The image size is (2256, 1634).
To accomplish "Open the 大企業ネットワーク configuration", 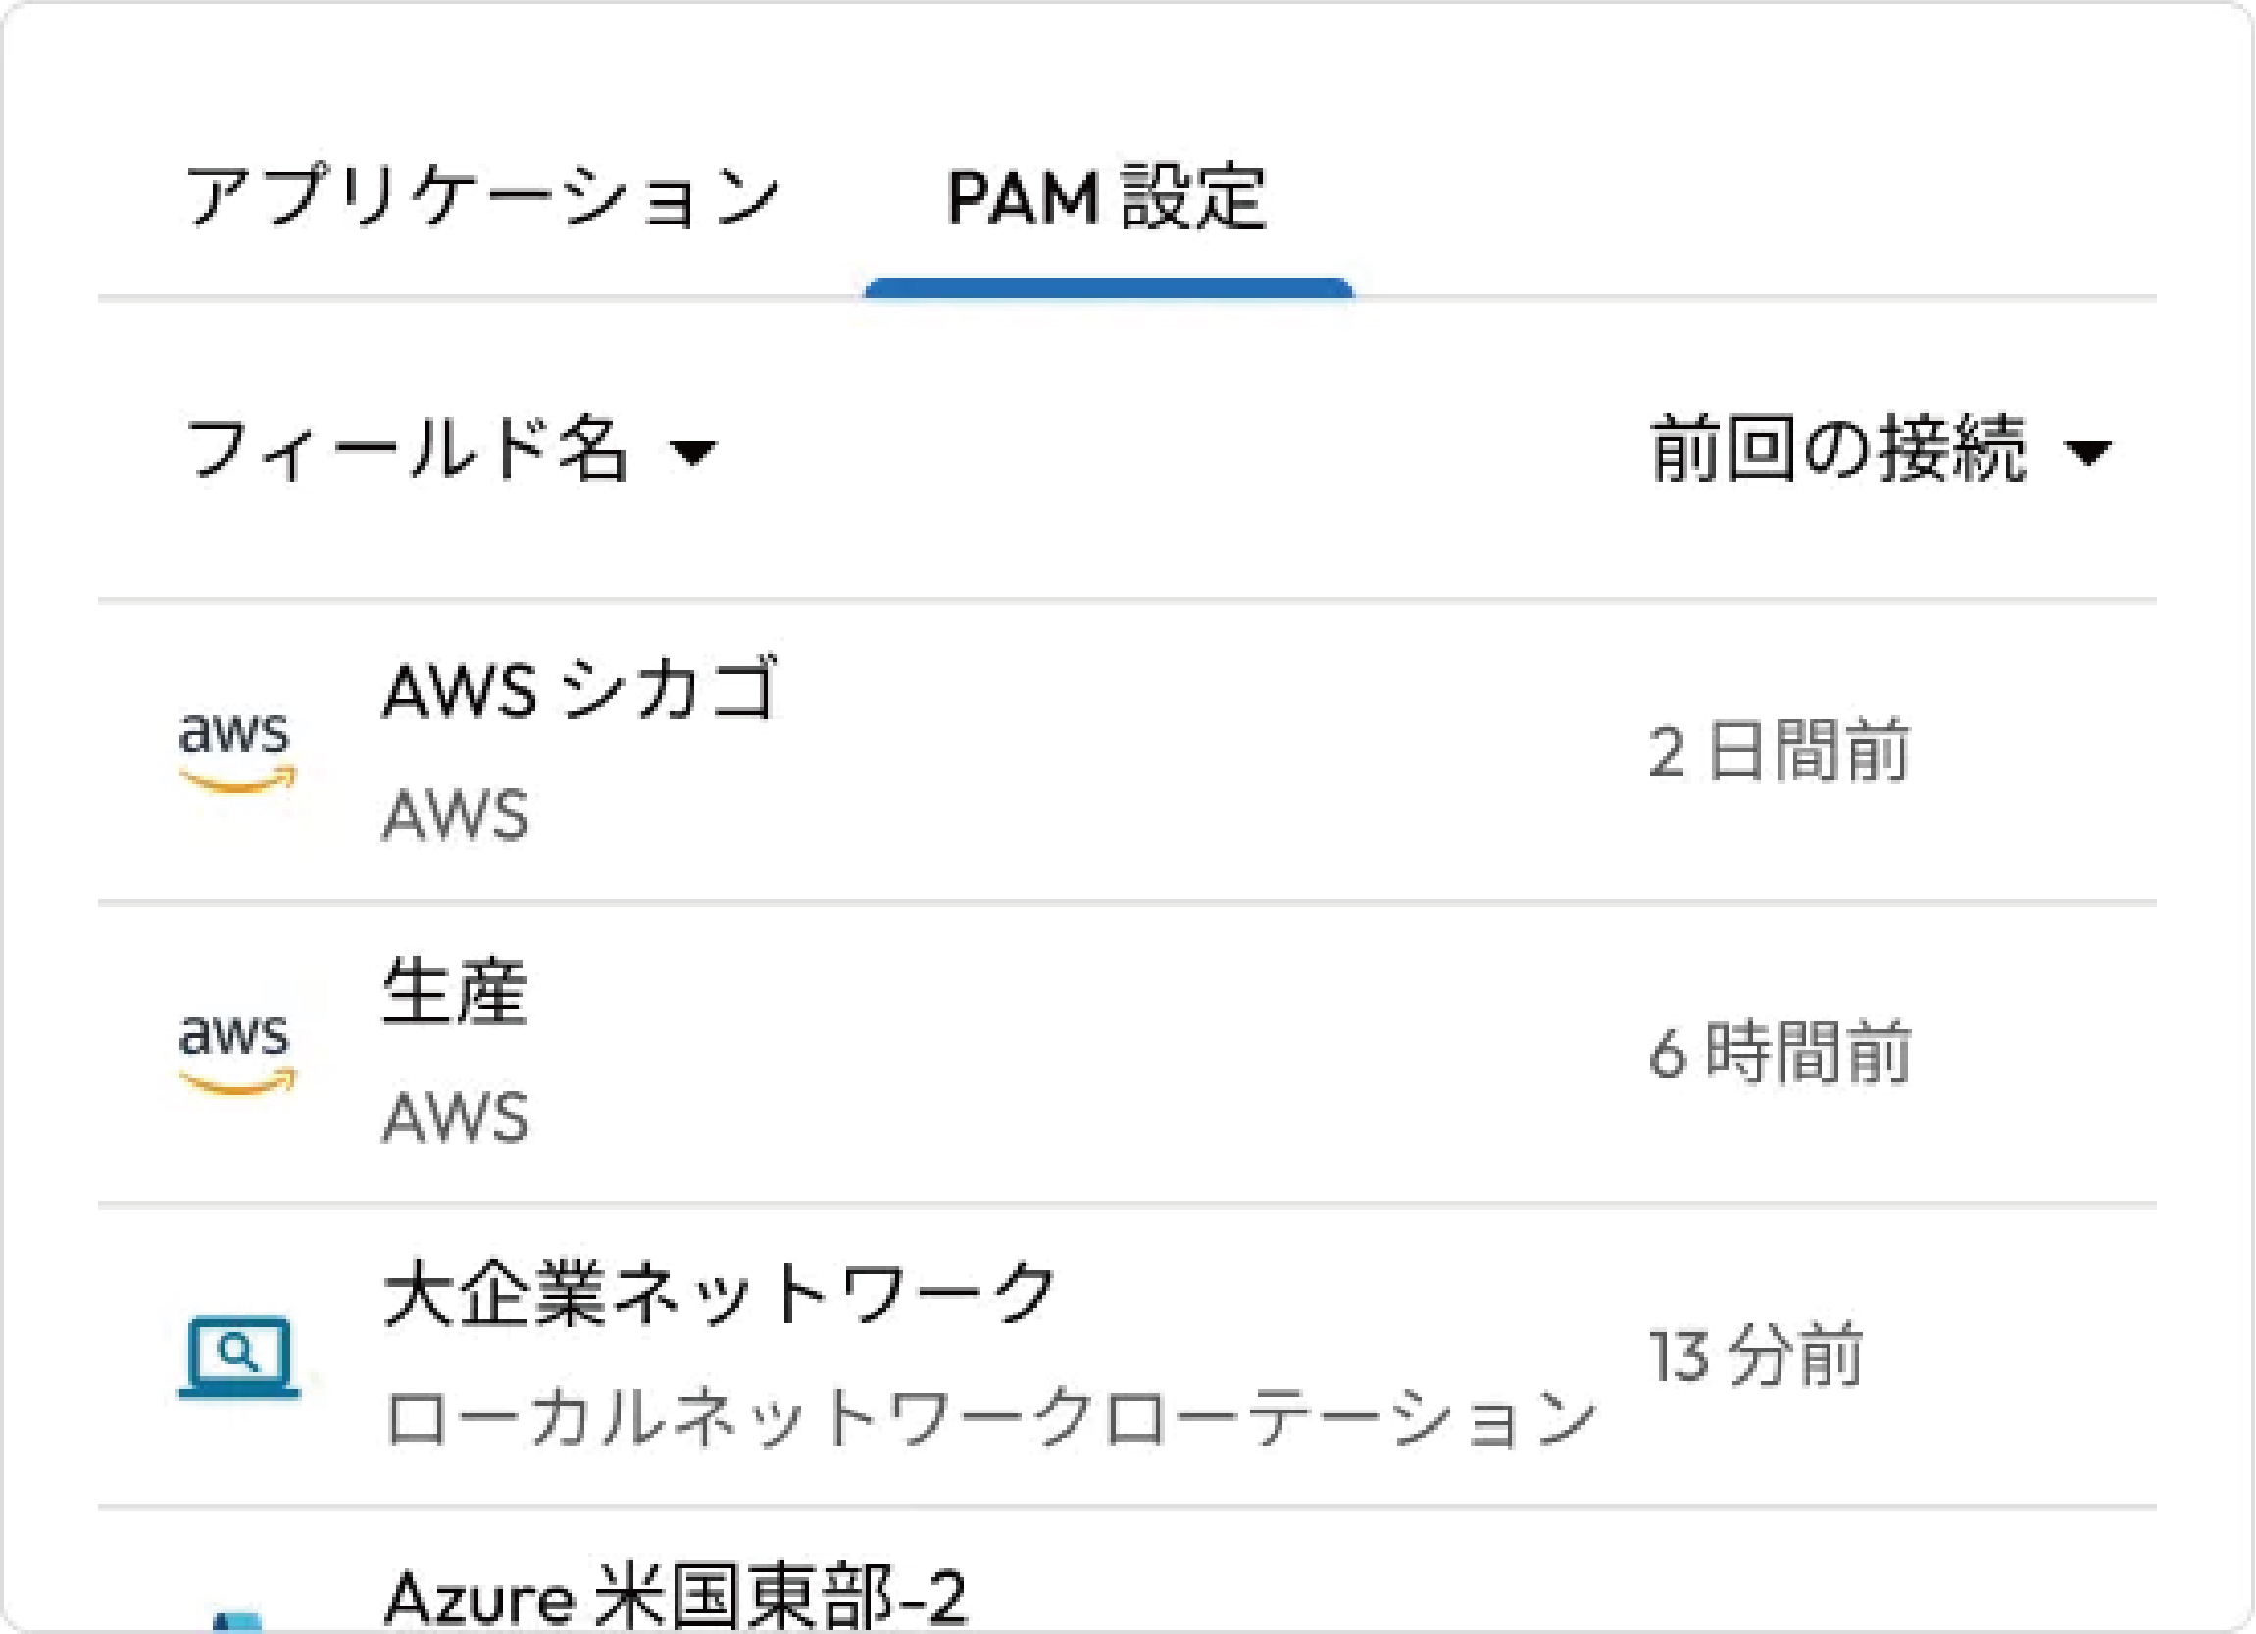I will [719, 1293].
